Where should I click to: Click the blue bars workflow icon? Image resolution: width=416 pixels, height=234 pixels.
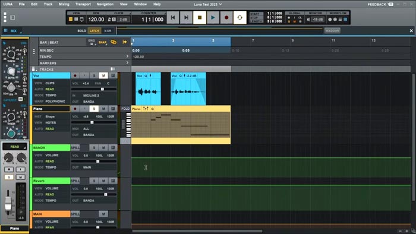(345, 20)
